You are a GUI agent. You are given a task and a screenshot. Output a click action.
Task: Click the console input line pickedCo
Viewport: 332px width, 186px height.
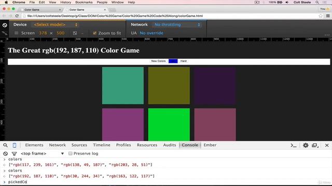tap(166, 182)
